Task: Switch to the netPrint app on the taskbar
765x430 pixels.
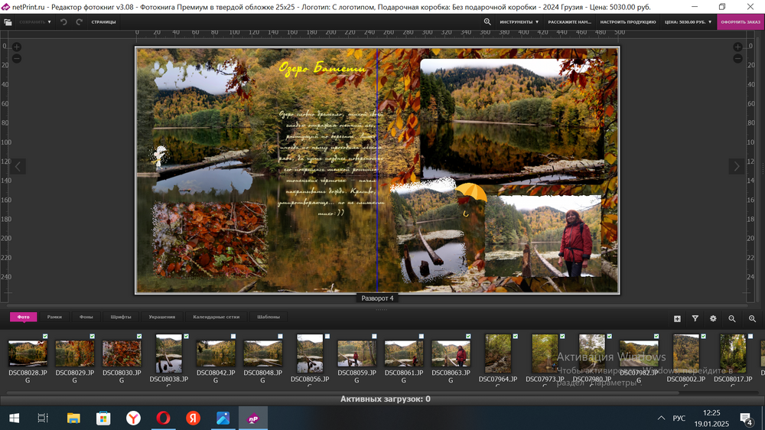Action: pyautogui.click(x=253, y=419)
